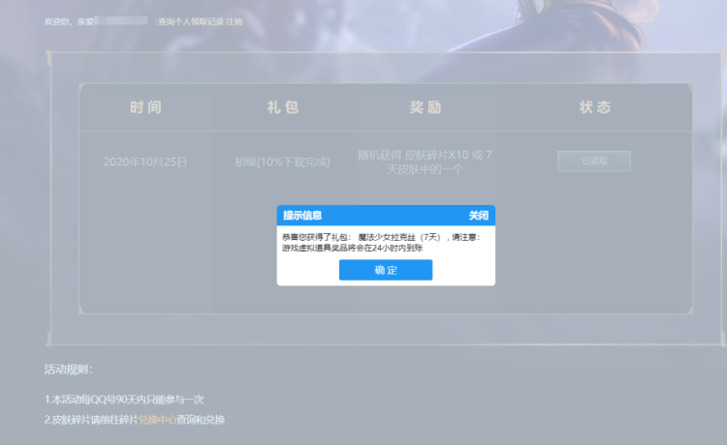
Task: Click the 初级(10%下载完成) gift cell
Action: pyautogui.click(x=282, y=162)
